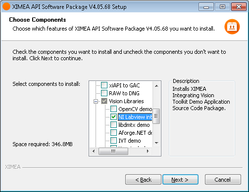Tick the IVT demo checkbox

[113, 141]
